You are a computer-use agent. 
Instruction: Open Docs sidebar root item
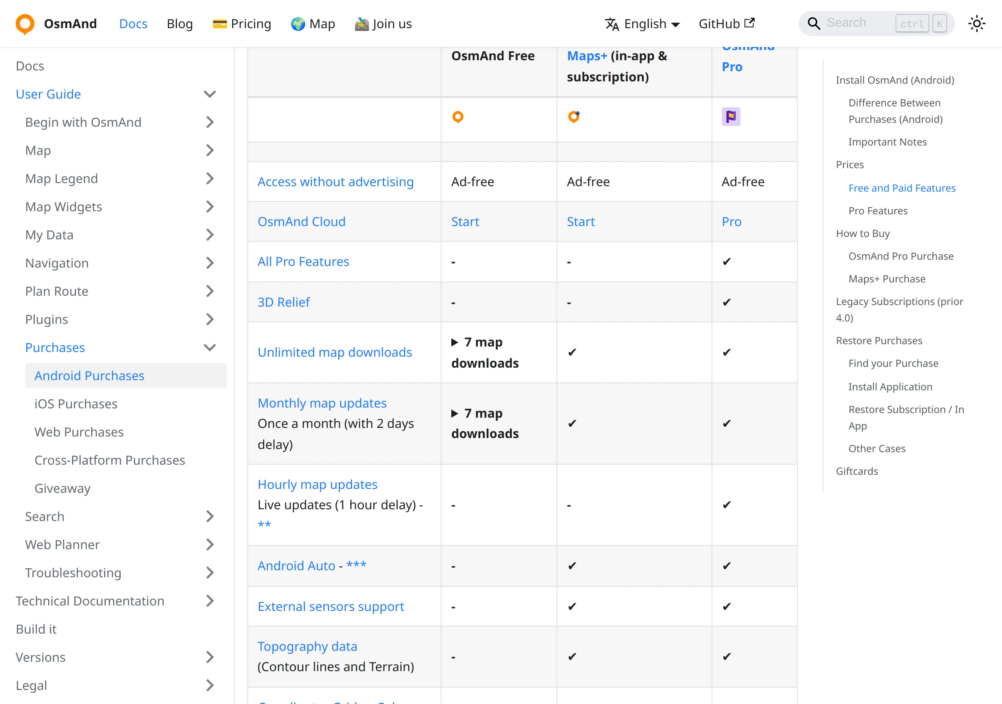30,66
